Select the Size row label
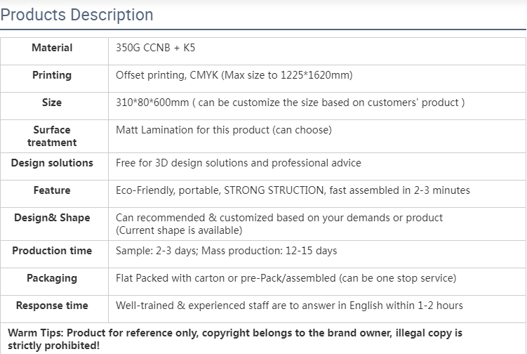This screenshot has width=527, height=354. click(52, 103)
